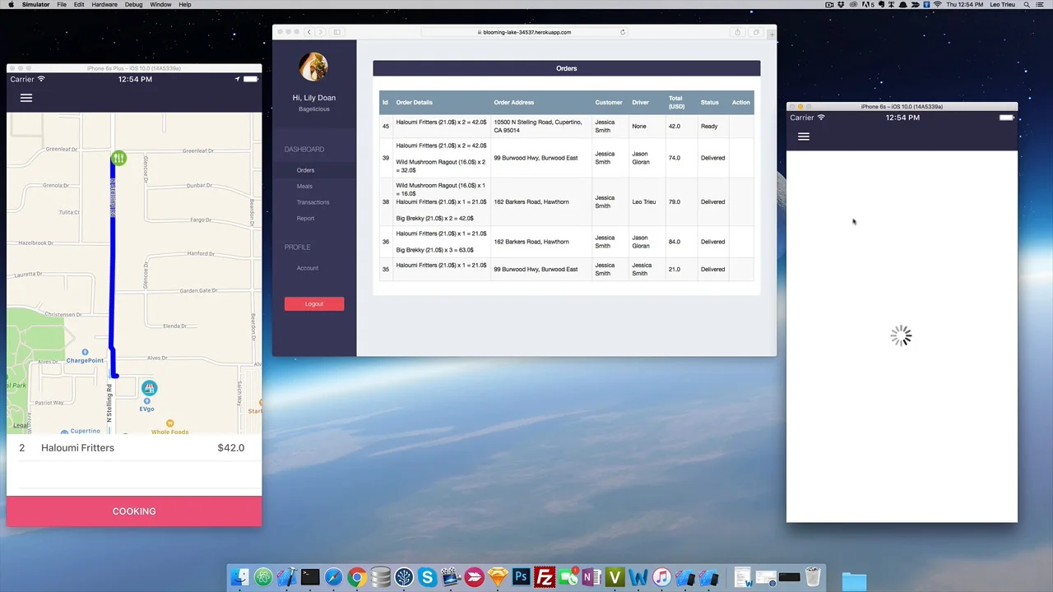Open blue folder on the desktop
1053x592 pixels.
[854, 581]
